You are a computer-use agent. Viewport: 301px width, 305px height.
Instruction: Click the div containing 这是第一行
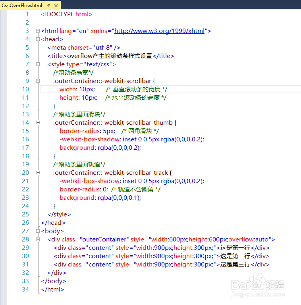point(162,248)
